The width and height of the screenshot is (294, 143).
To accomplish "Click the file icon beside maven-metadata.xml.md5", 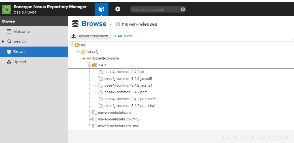I will [x=95, y=119].
